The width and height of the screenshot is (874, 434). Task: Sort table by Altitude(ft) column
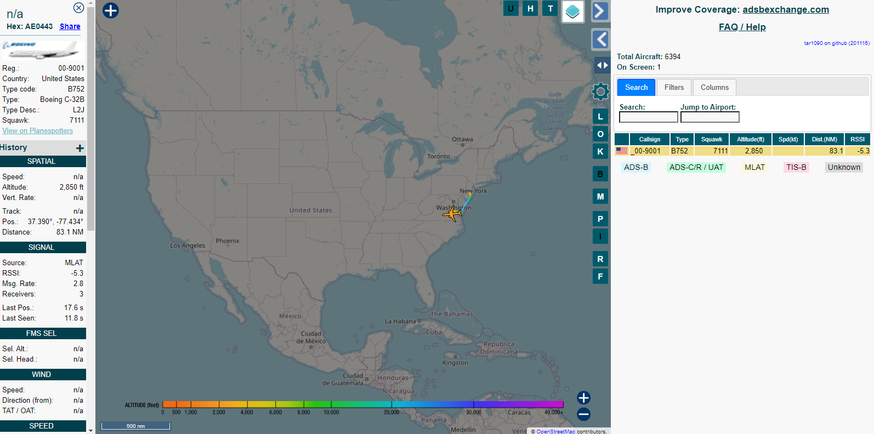[751, 139]
